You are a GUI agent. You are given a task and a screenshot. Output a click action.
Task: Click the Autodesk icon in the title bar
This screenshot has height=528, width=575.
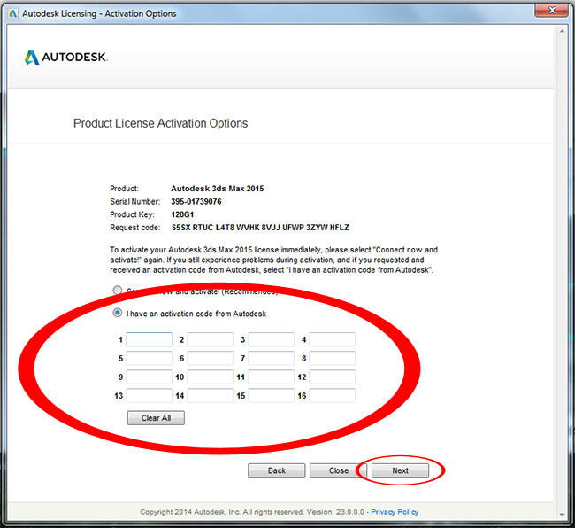[x=13, y=14]
